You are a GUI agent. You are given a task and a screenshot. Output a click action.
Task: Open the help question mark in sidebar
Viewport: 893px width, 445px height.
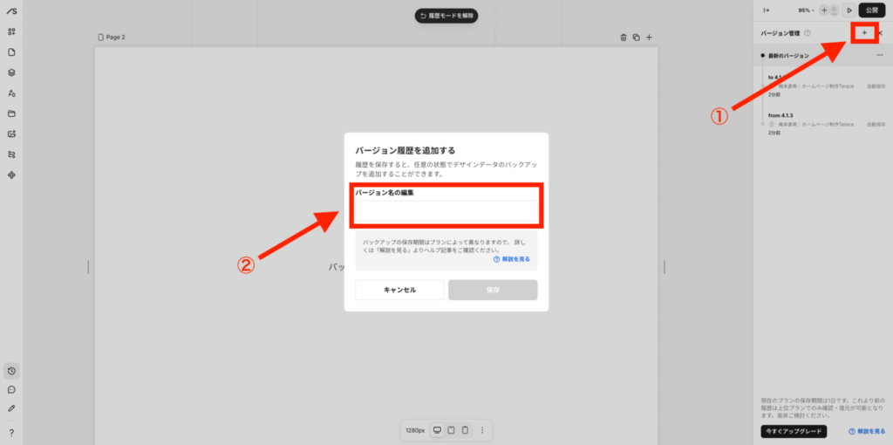pyautogui.click(x=11, y=433)
